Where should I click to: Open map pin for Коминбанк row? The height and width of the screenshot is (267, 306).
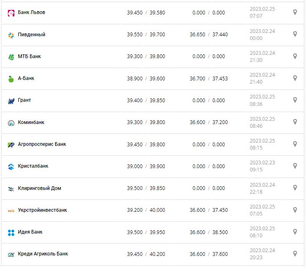click(295, 122)
